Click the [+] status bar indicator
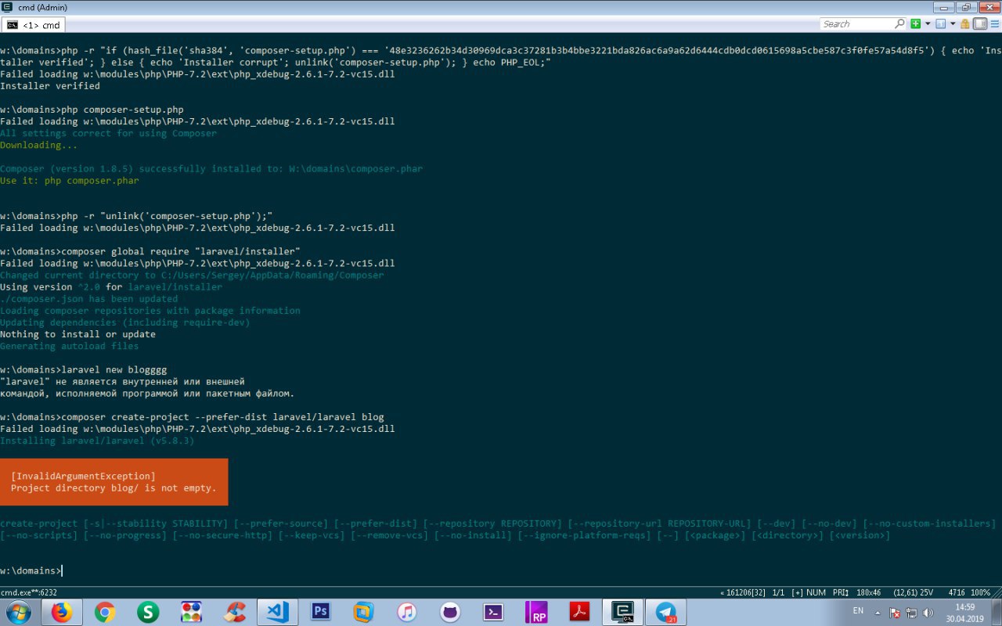This screenshot has height=626, width=1002. click(797, 592)
